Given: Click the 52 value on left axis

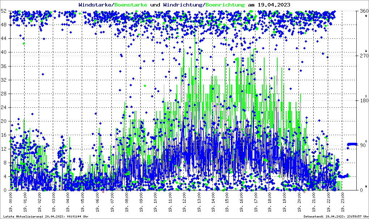Looking at the screenshot, I should pos(4,11).
